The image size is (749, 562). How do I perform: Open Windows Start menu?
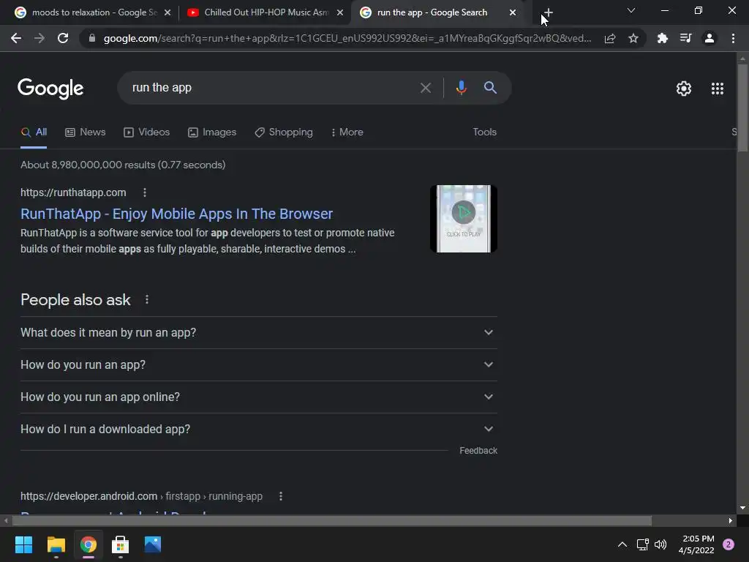click(x=23, y=544)
